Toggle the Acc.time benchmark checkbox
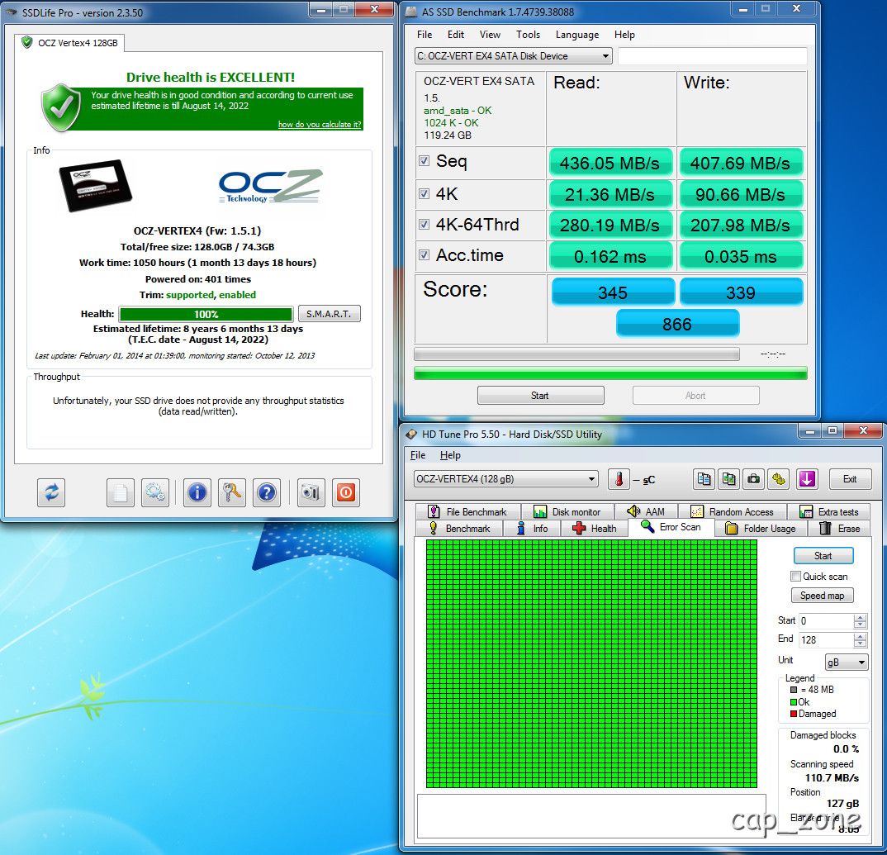 tap(425, 254)
